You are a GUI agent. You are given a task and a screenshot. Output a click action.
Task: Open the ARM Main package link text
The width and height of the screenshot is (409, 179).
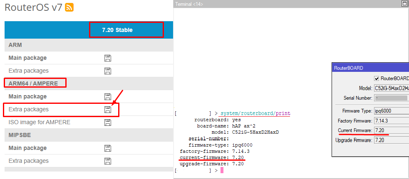[x=27, y=58]
